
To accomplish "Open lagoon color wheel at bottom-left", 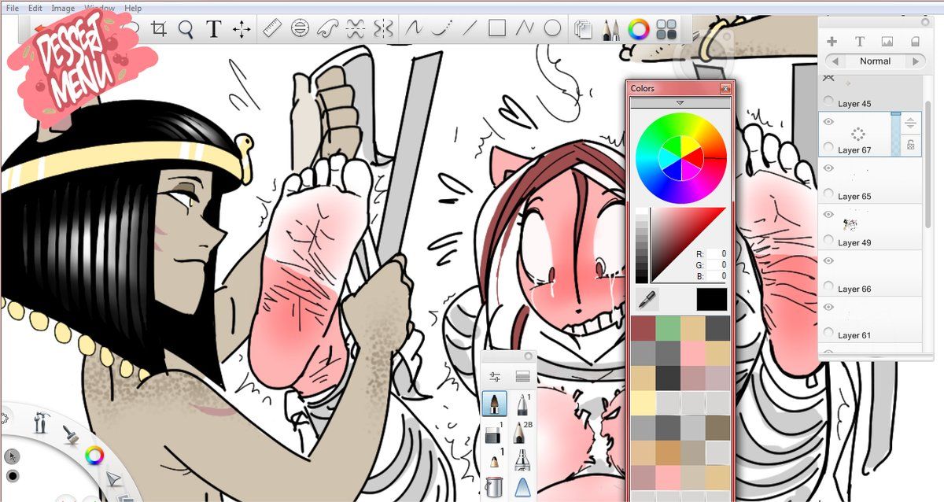I will 94,454.
